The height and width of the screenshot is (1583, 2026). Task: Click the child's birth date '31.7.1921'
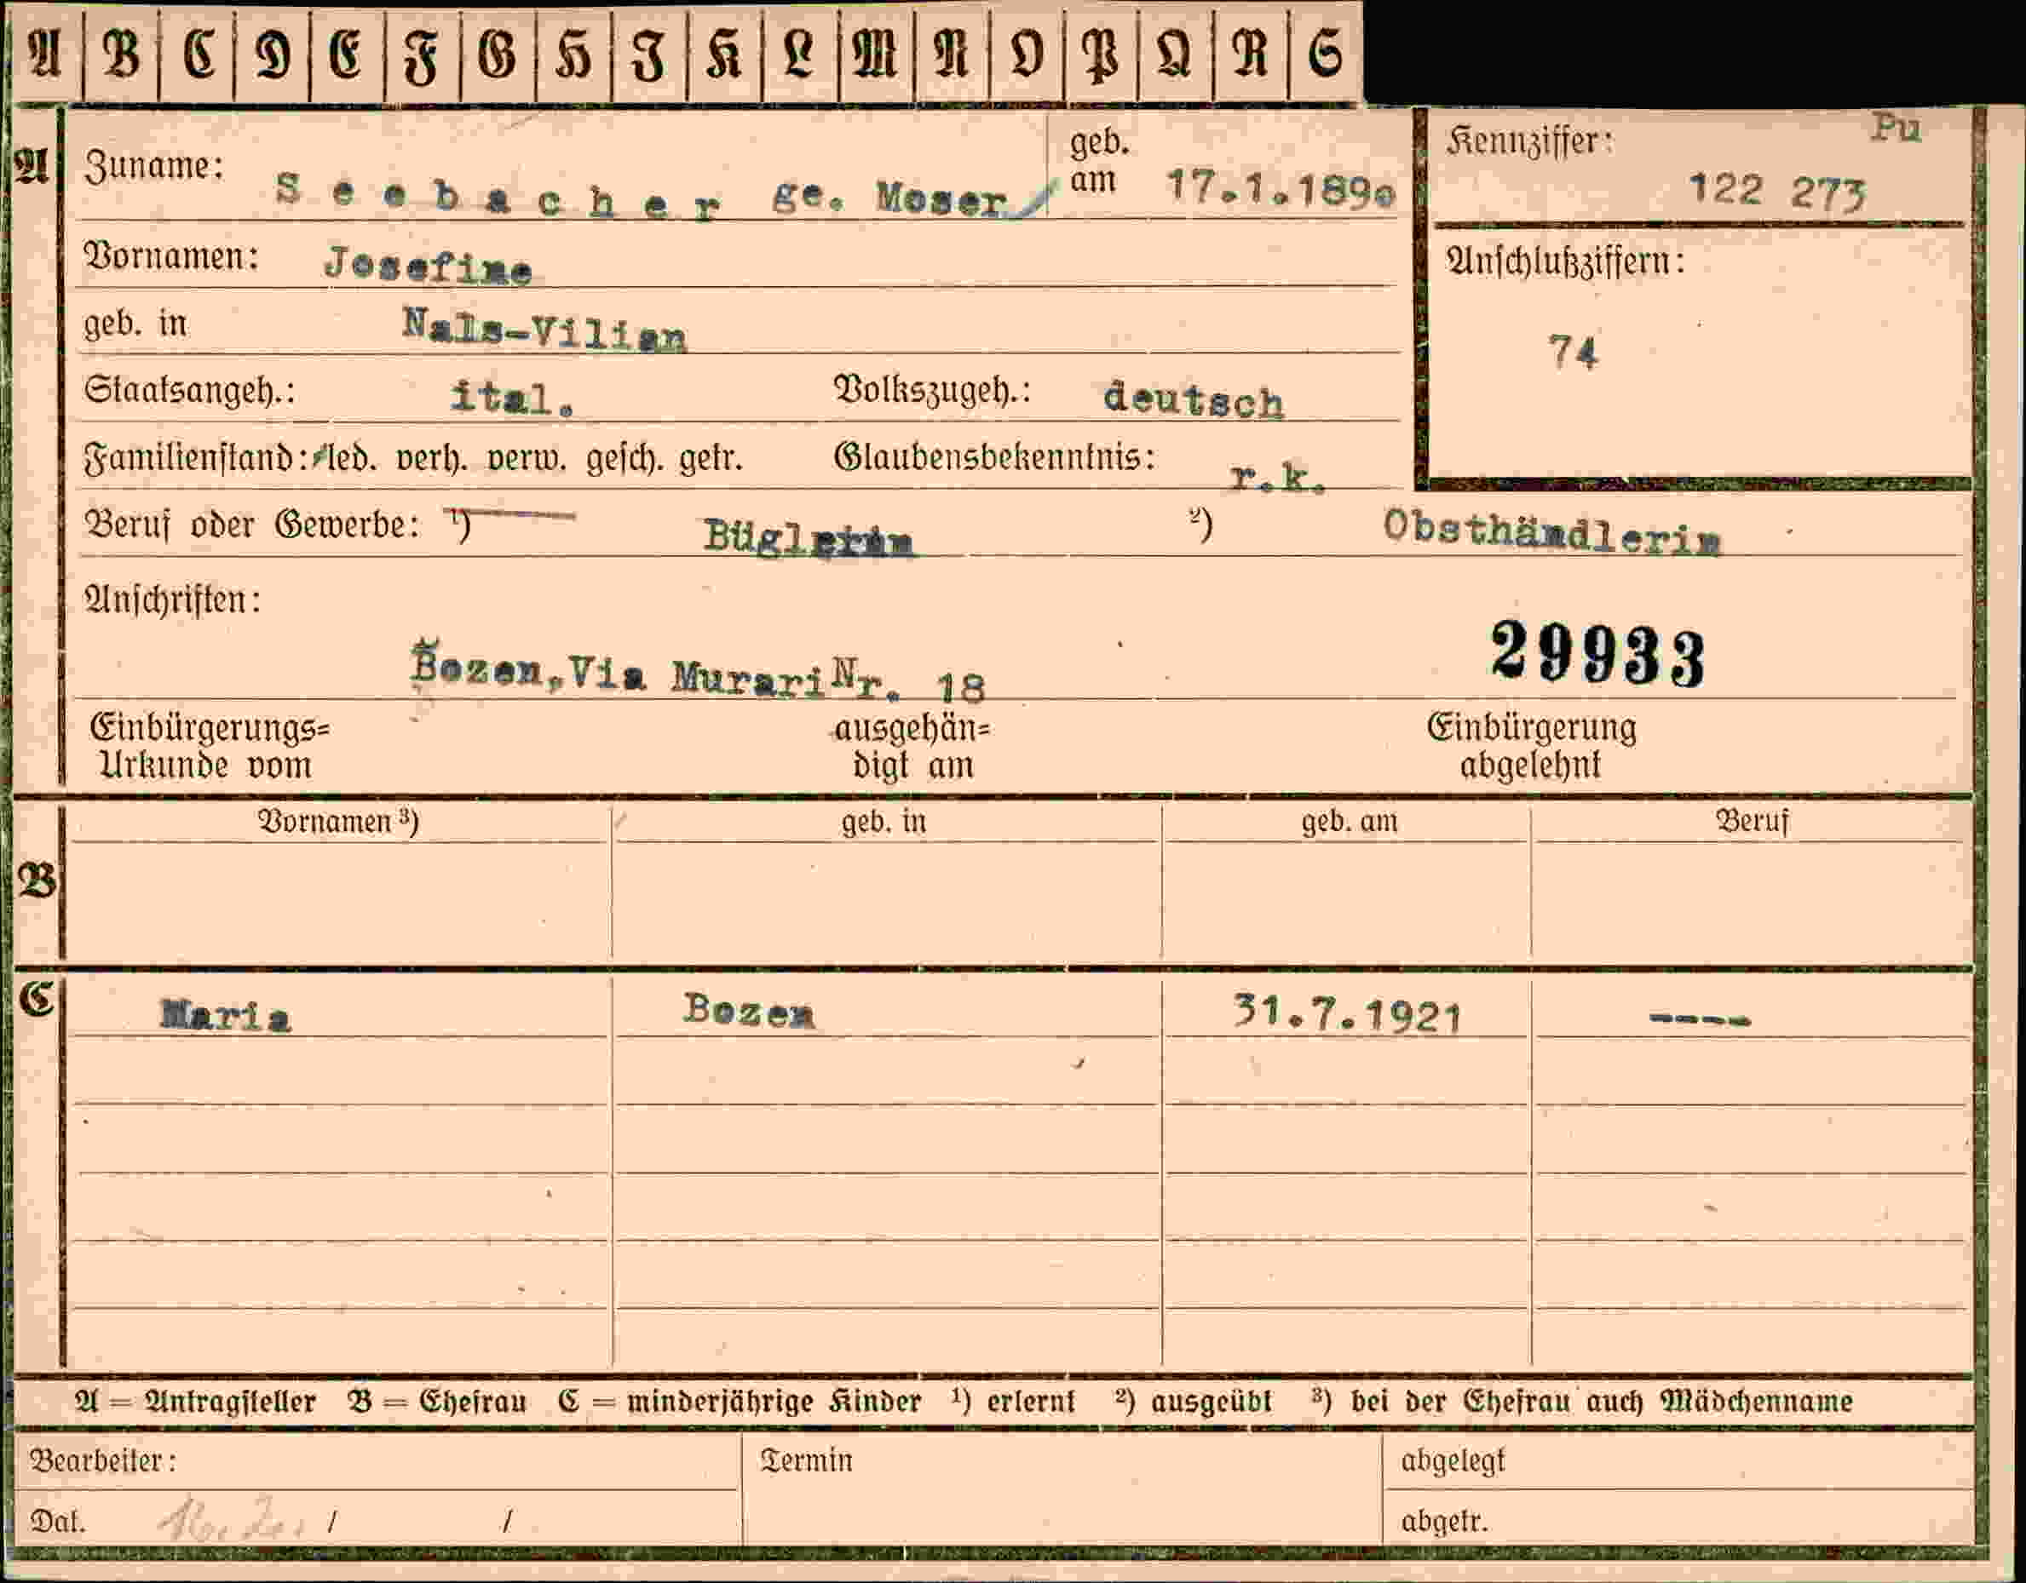point(1347,1012)
